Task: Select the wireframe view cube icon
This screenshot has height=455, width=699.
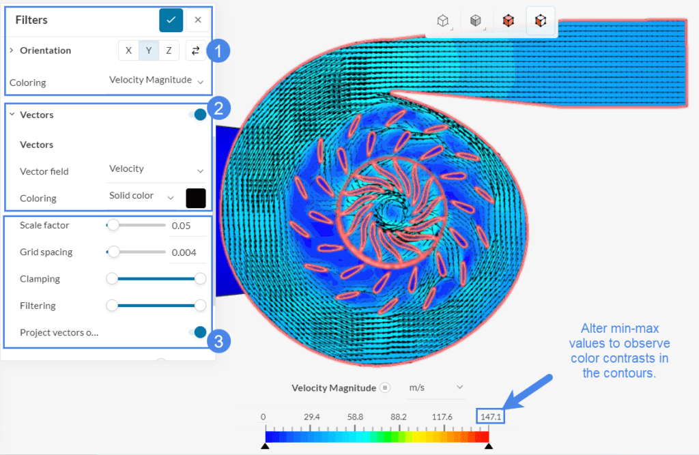Action: click(442, 20)
